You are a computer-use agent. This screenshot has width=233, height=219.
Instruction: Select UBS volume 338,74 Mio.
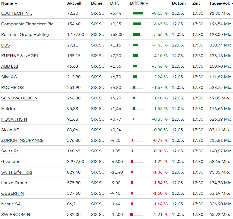(221, 45)
